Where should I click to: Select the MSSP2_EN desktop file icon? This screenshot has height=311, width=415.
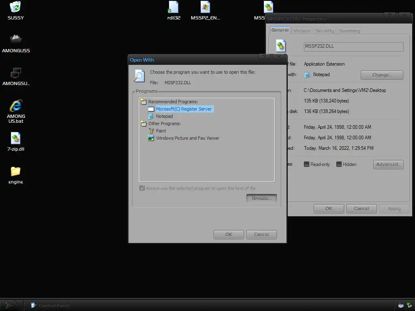tap(205, 7)
